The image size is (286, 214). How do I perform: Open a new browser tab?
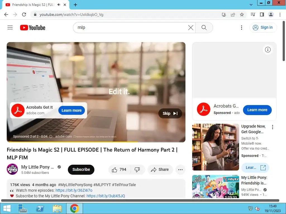[75, 5]
